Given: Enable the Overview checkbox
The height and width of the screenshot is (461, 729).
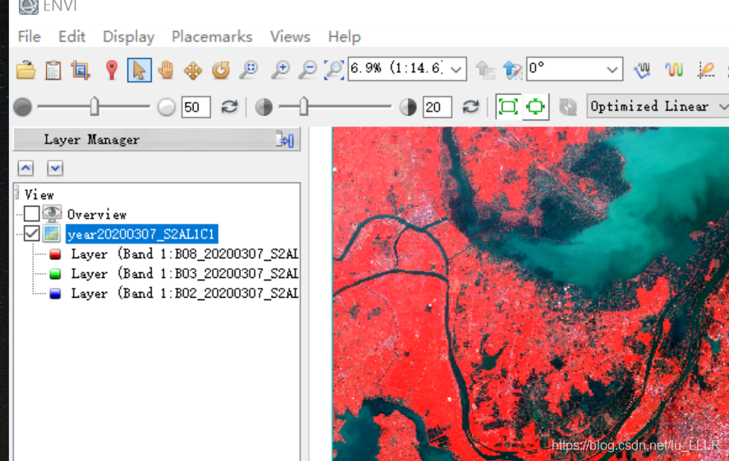Looking at the screenshot, I should [32, 214].
